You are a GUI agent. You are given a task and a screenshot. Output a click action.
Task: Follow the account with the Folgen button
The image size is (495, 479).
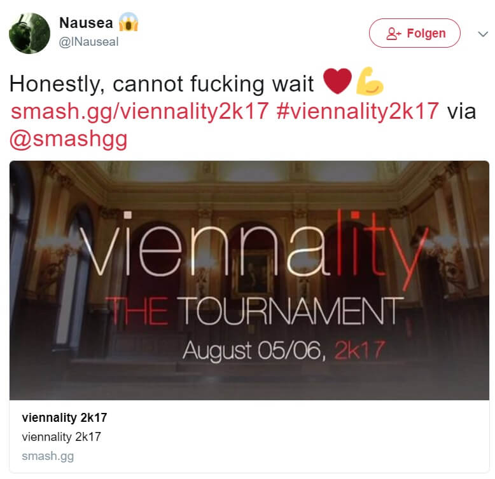coord(414,33)
